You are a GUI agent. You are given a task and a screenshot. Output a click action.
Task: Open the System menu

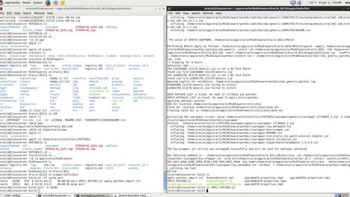click(38, 3)
